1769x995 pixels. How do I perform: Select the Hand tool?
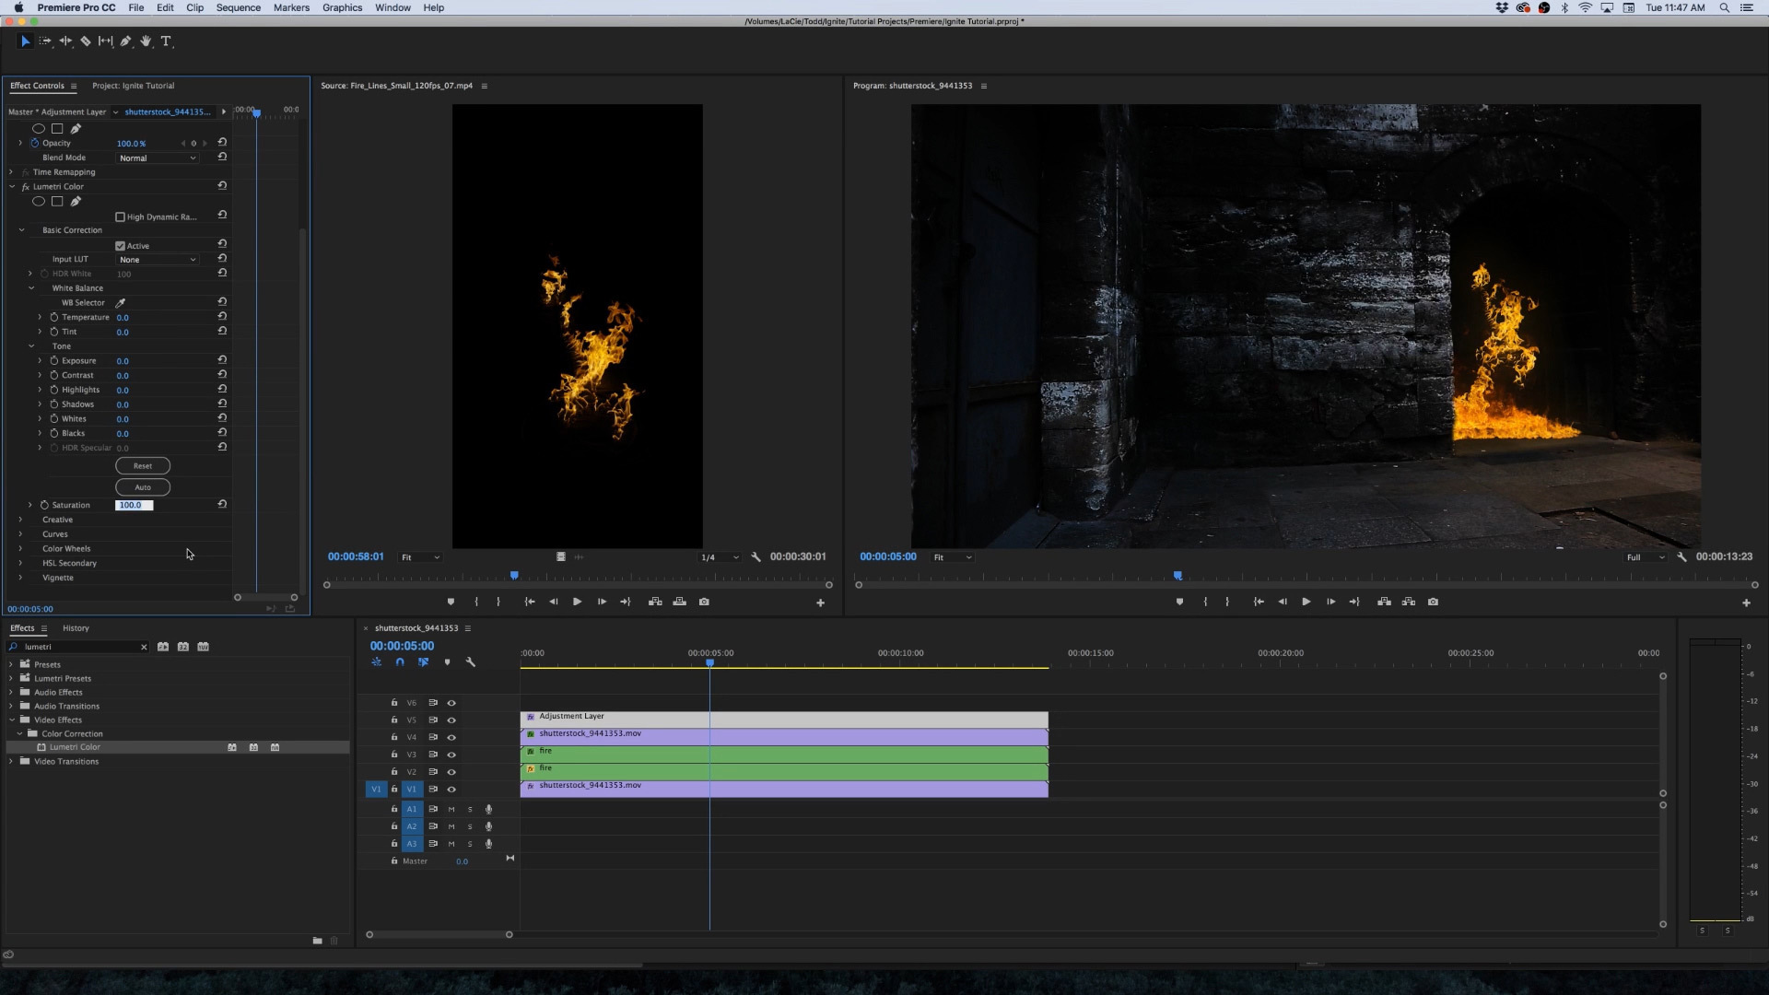click(x=146, y=41)
